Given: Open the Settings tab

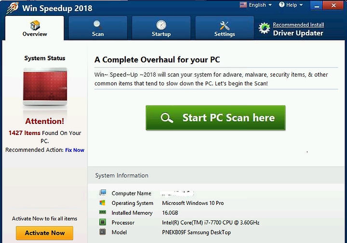Looking at the screenshot, I should pyautogui.click(x=225, y=28).
